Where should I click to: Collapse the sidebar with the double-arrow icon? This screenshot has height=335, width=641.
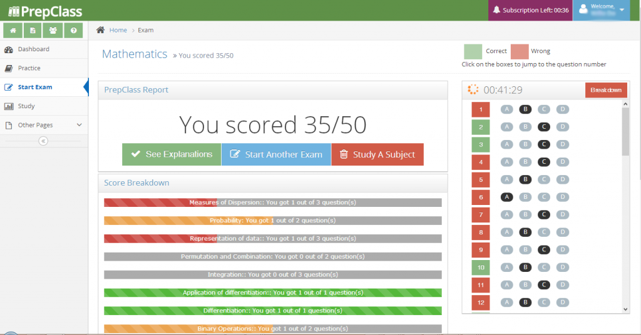click(x=43, y=141)
